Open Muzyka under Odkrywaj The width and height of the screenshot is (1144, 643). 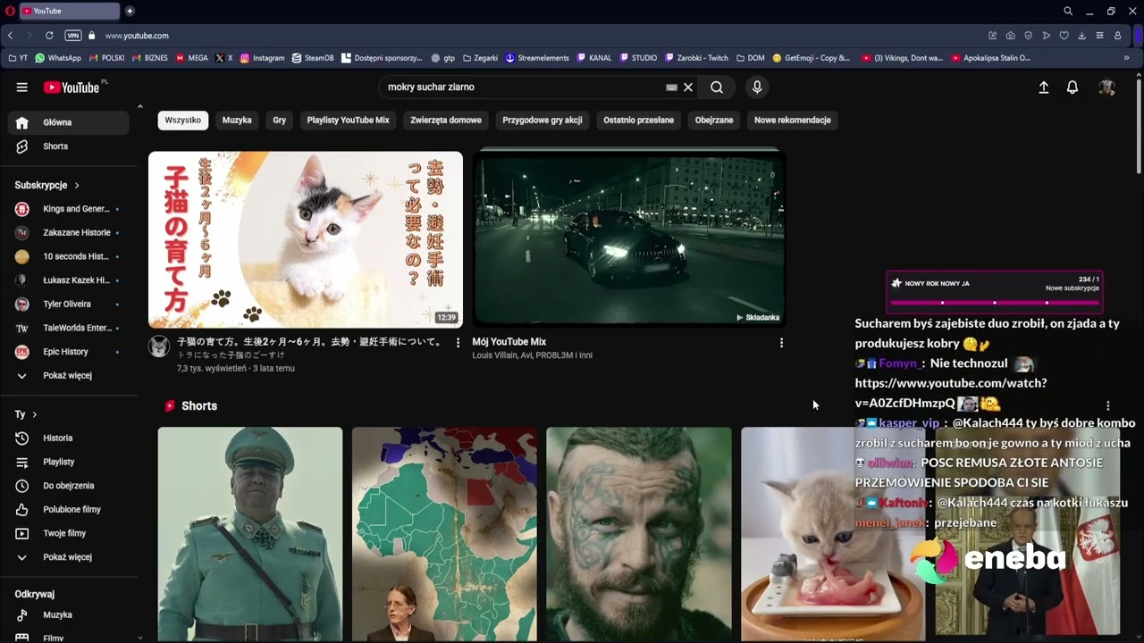click(68, 615)
